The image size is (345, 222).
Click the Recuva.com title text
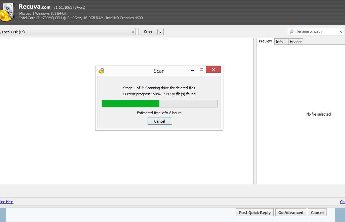35,7
